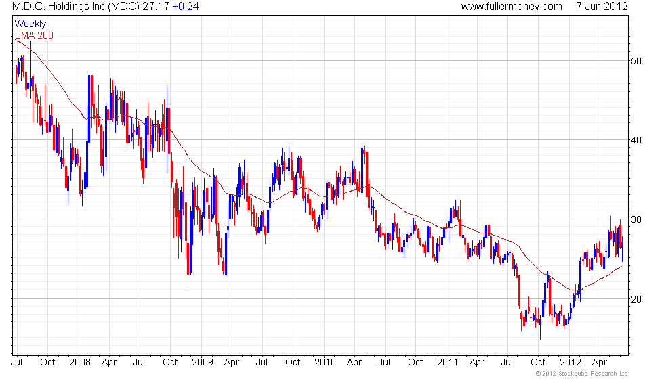Click the Jul label between 2010 and 2011
Viewport: 664px width, 379px height.
[385, 363]
